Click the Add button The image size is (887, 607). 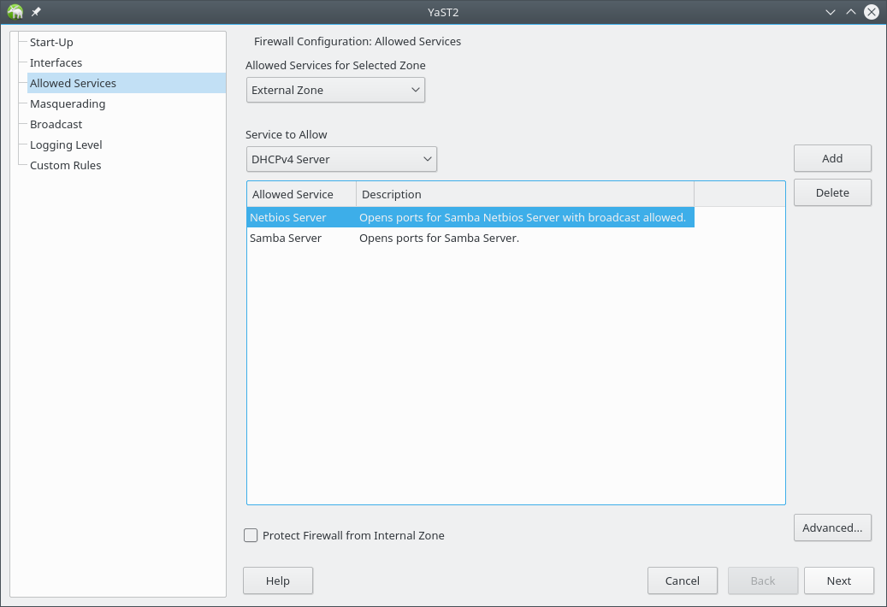832,158
